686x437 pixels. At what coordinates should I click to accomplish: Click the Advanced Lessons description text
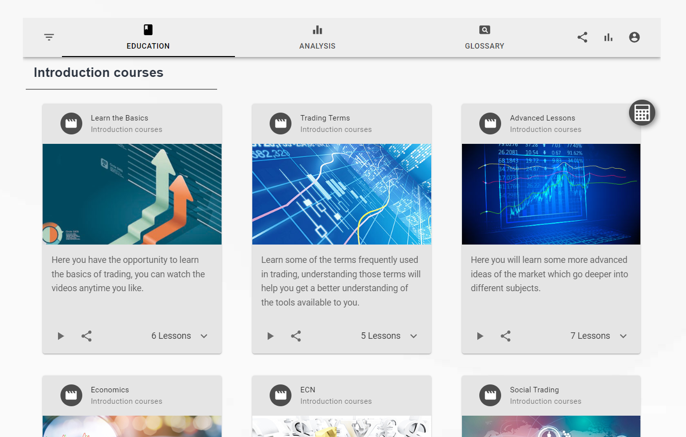(550, 274)
